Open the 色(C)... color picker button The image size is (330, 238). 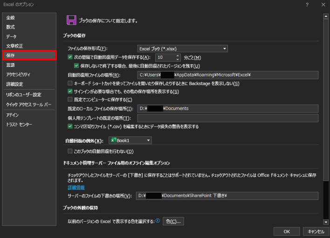(174, 221)
